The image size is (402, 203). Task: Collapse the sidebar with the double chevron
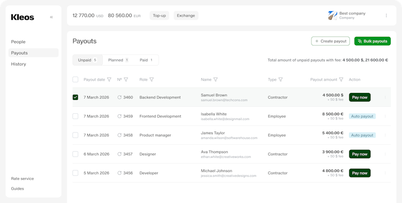point(51,17)
